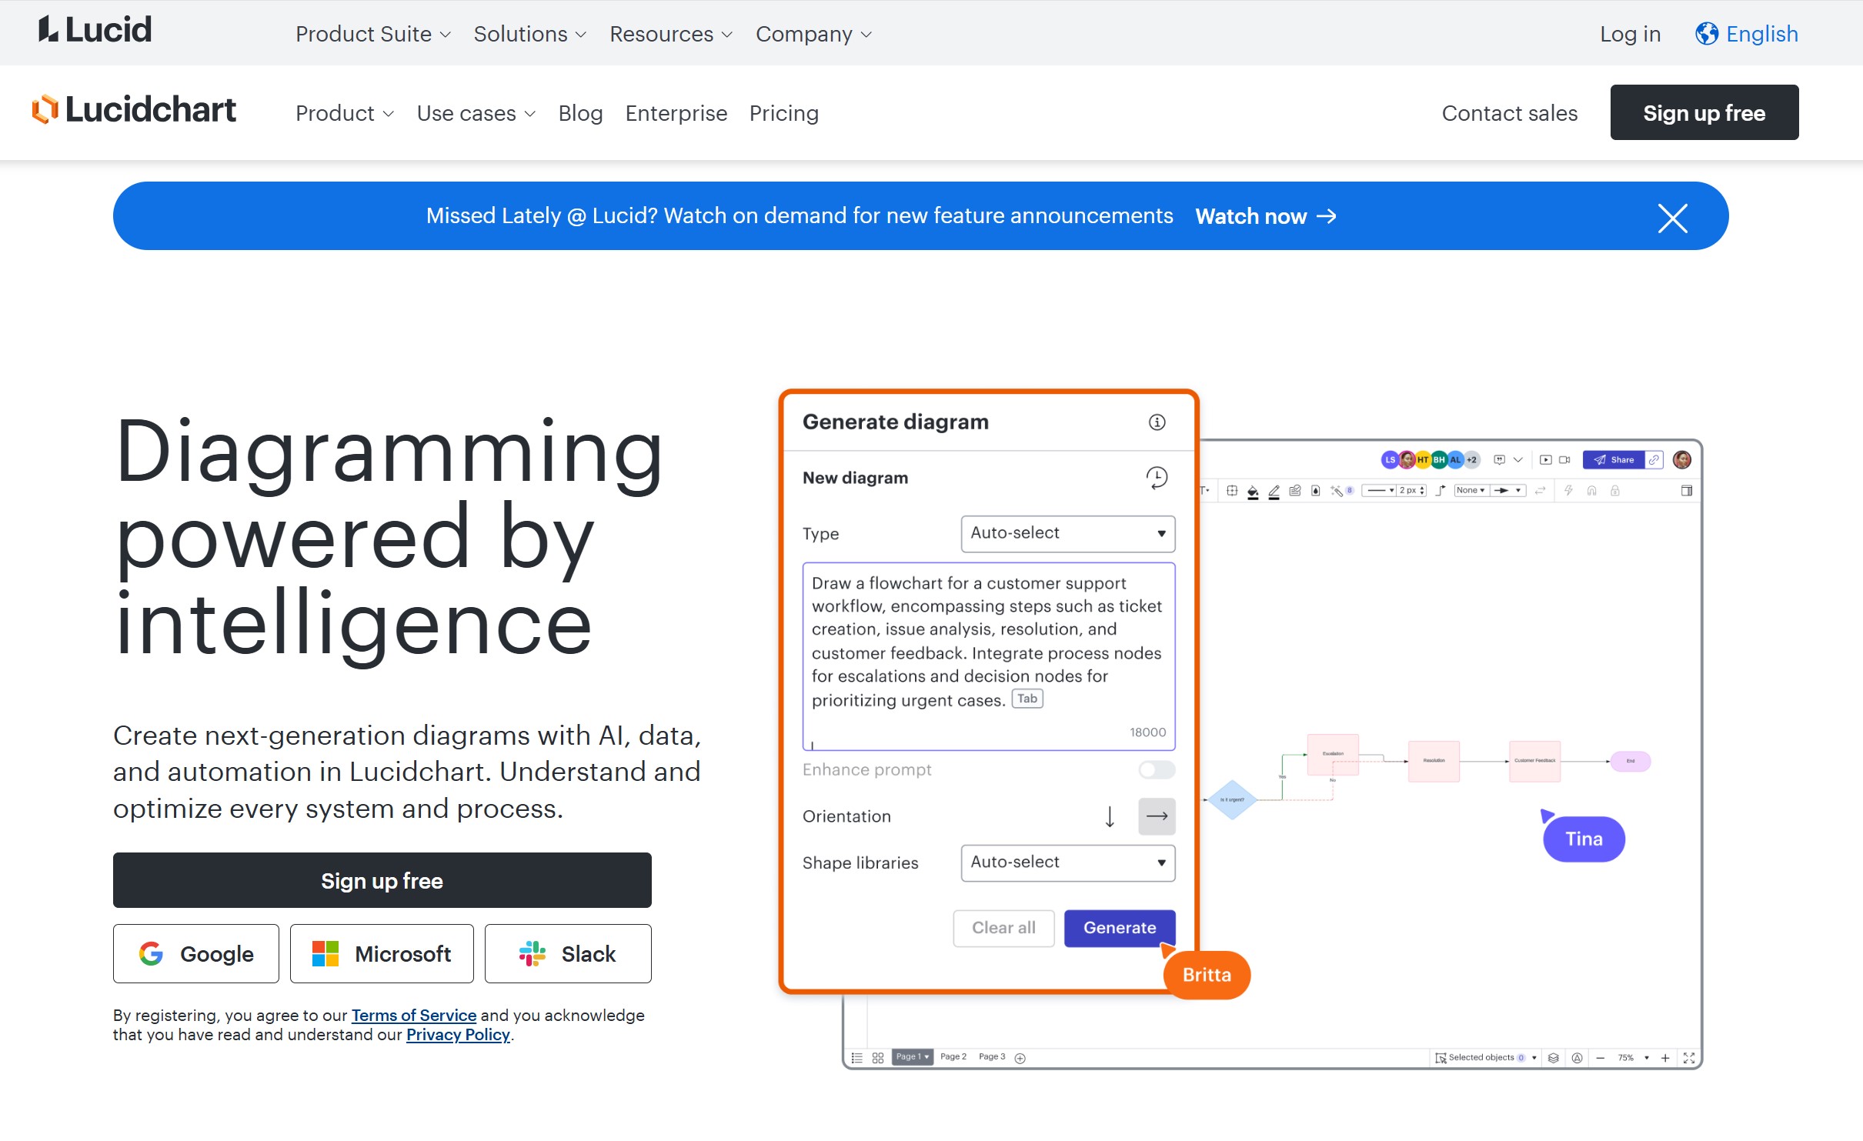Open the Terms of Service link
The height and width of the screenshot is (1141, 1863).
point(413,1015)
